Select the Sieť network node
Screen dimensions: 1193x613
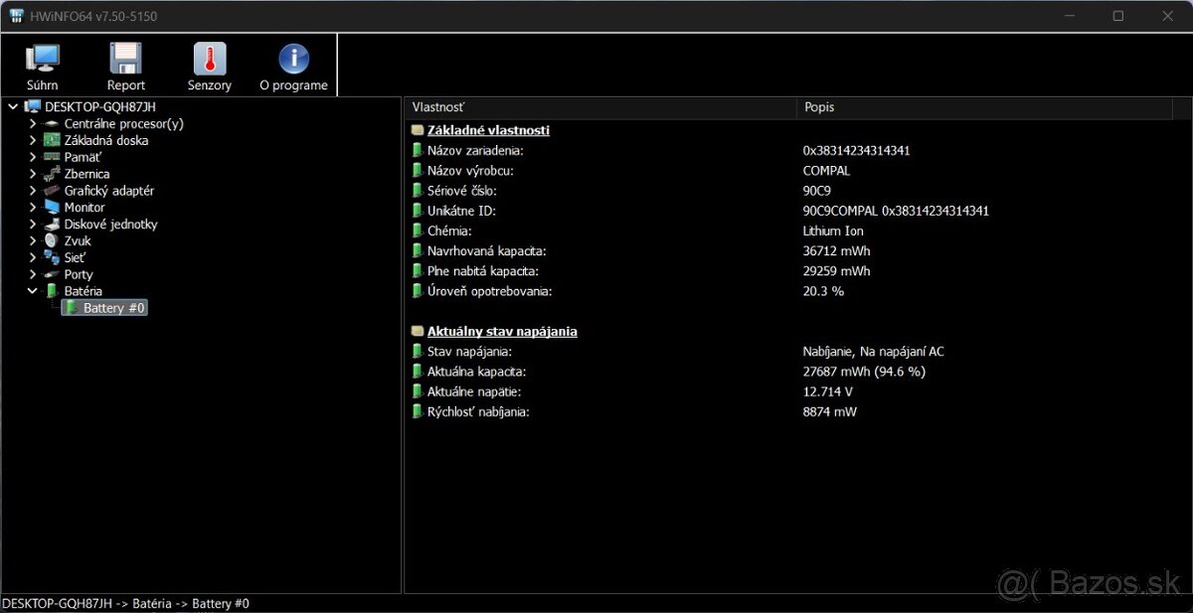pos(77,257)
